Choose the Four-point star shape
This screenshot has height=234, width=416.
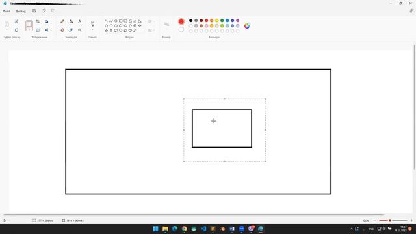(140, 26)
